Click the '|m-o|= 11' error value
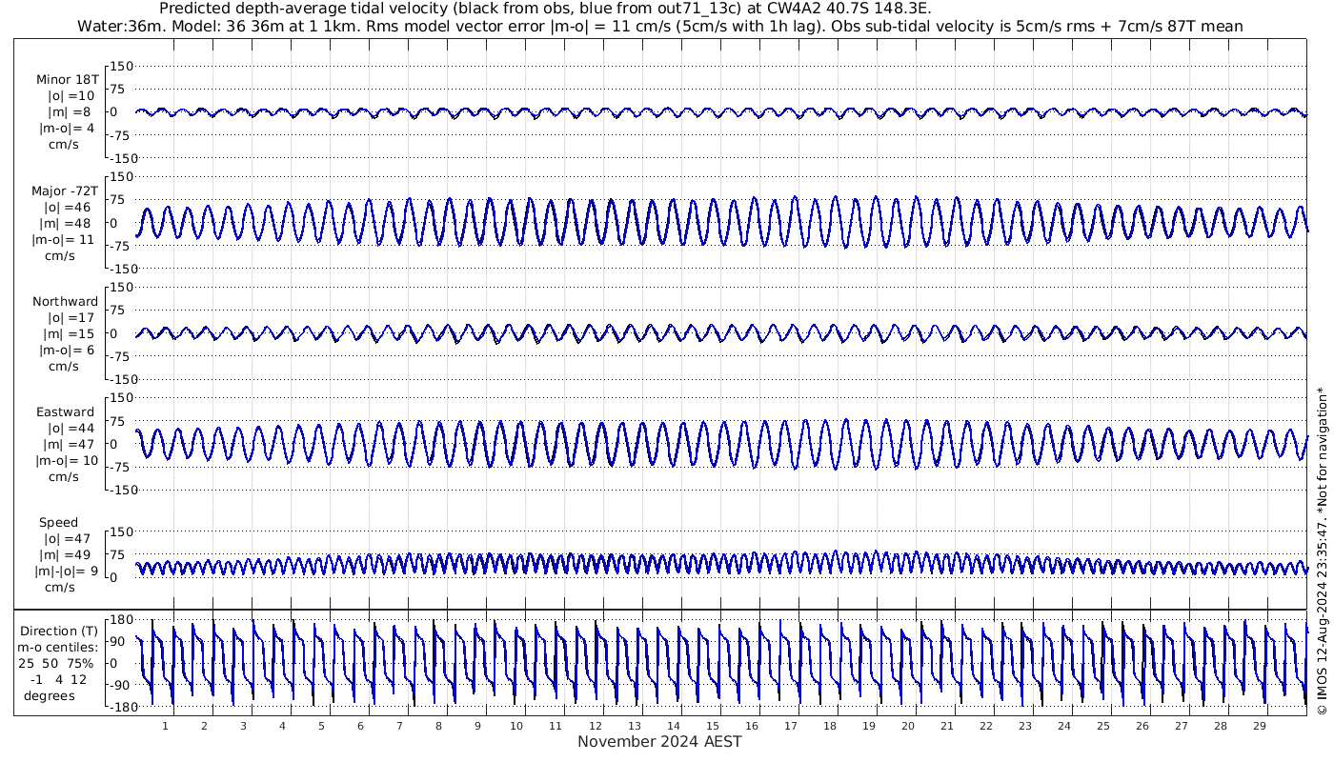The image size is (1334, 762). [x=63, y=239]
